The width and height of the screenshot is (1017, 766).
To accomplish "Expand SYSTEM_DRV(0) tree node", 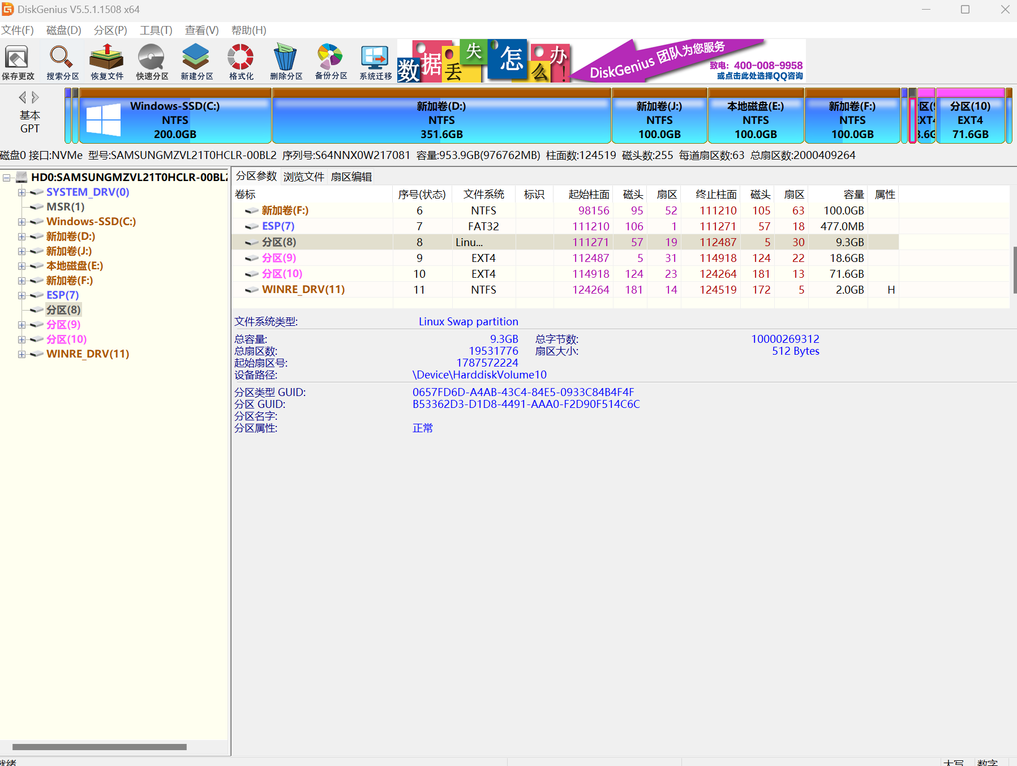I will click(22, 192).
